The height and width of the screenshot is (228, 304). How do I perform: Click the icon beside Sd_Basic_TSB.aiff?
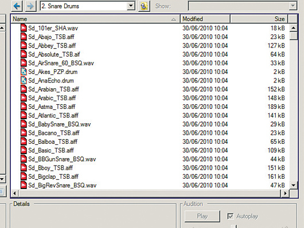point(24,150)
